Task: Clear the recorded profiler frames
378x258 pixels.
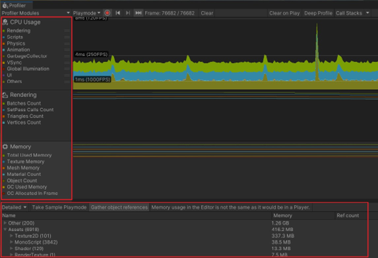Action: pos(207,13)
